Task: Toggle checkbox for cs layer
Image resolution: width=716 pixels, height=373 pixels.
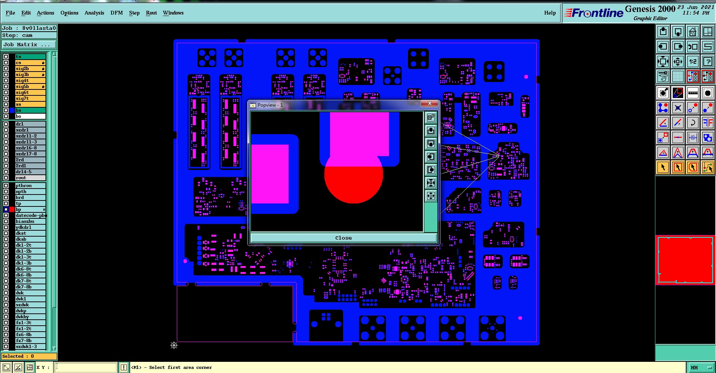Action: coord(6,63)
